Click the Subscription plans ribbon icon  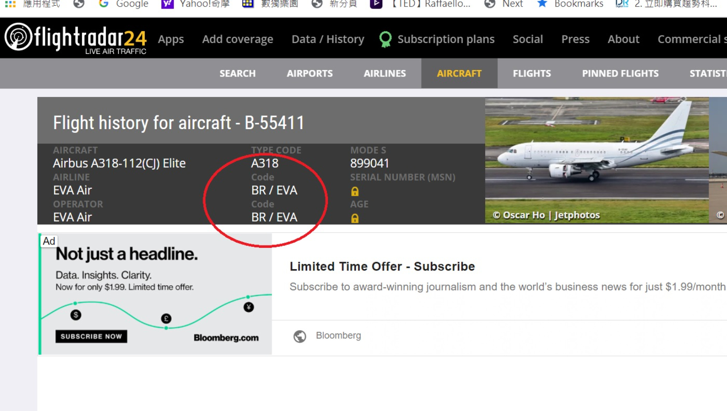[386, 39]
